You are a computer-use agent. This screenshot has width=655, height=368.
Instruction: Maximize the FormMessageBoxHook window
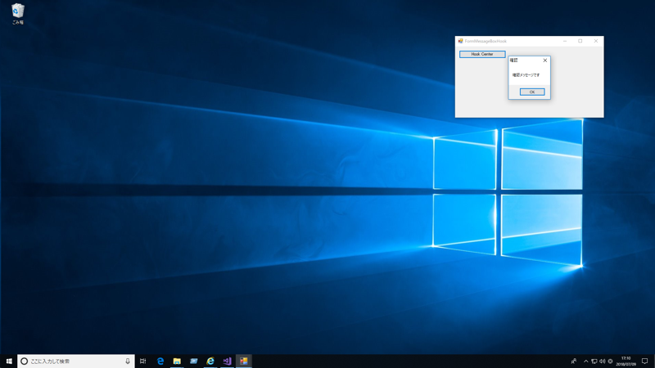coord(580,41)
